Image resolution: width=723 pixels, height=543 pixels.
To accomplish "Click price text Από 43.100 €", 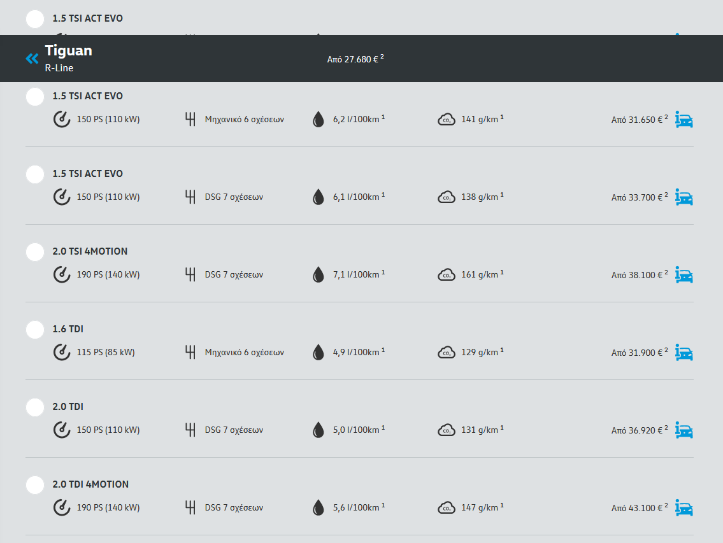I will point(640,508).
